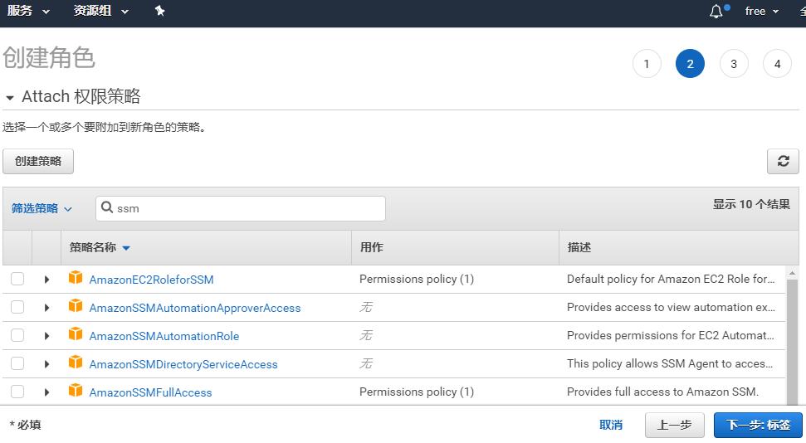This screenshot has width=806, height=443.
Task: Click "Provides full access to Amazon SSM."
Action: pos(662,392)
